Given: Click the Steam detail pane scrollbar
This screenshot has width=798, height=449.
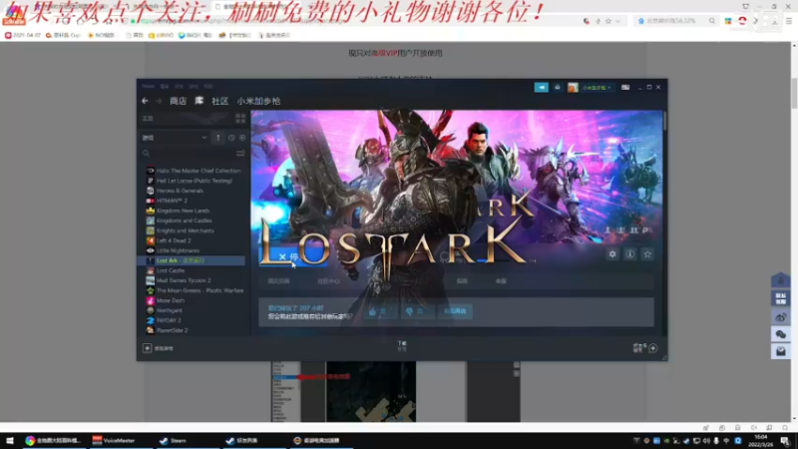Looking at the screenshot, I should 664,121.
